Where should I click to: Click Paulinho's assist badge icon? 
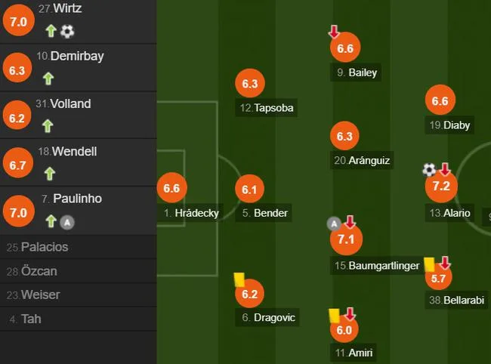pyautogui.click(x=67, y=223)
